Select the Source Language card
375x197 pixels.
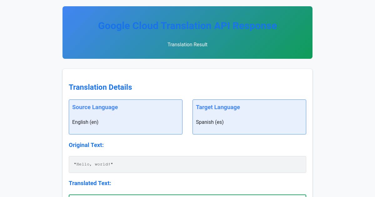coord(126,117)
